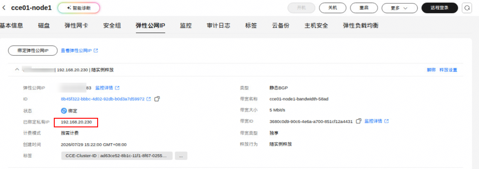Click the 绑定 status icon
Image resolution: width=479 pixels, height=169 pixels.
click(64, 111)
